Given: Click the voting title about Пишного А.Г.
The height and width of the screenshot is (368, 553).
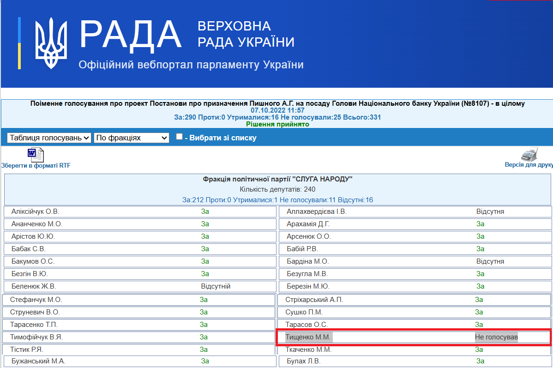Looking at the screenshot, I should click(277, 103).
